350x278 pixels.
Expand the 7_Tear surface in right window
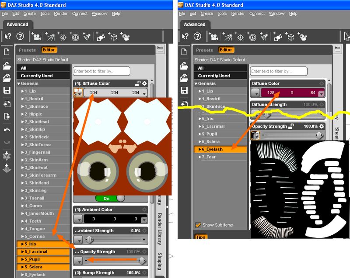point(200,157)
